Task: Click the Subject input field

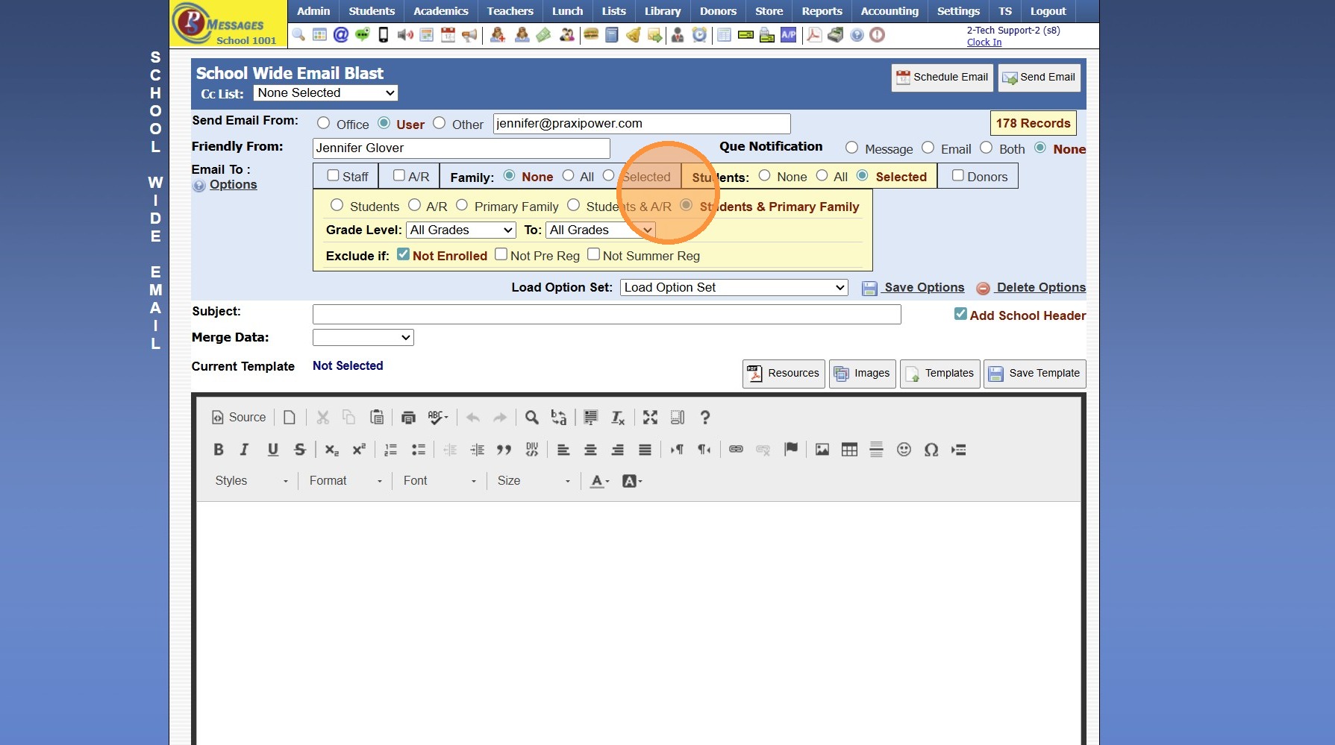Action: pyautogui.click(x=607, y=315)
